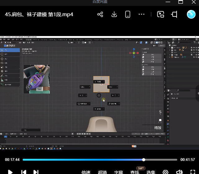This screenshot has width=199, height=174.
Task: Open the 选集 episode list
Action: point(151,172)
